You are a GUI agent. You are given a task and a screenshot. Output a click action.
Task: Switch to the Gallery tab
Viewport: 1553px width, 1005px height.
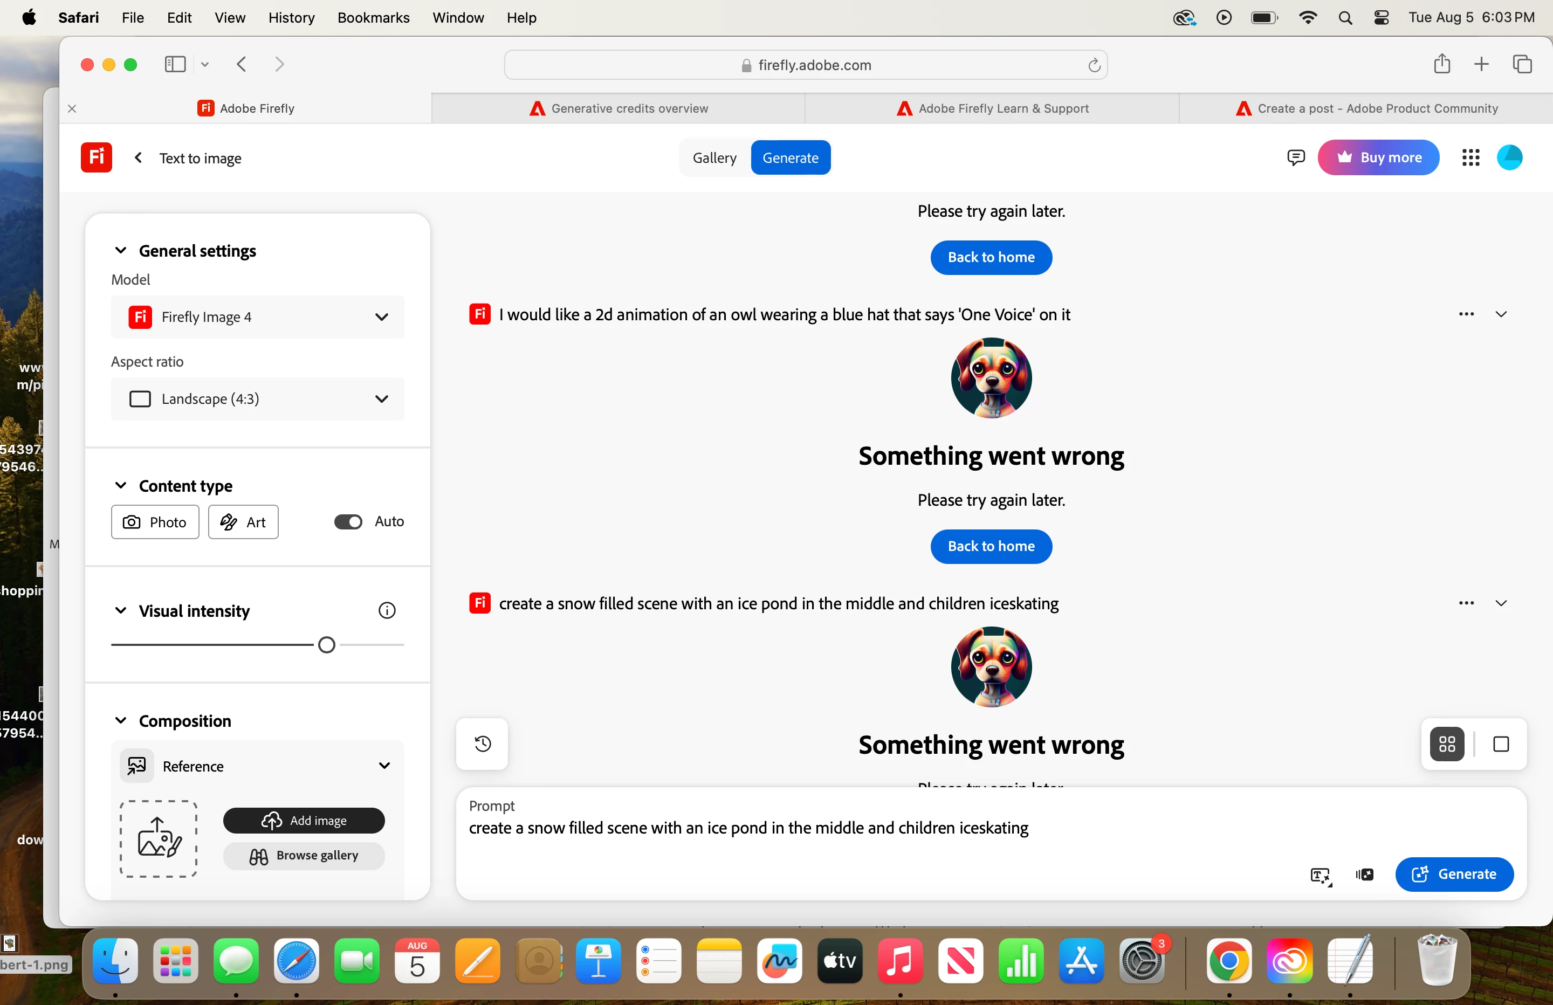click(x=714, y=157)
